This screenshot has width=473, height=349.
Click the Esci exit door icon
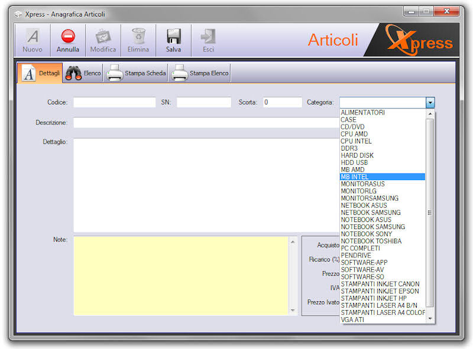pyautogui.click(x=208, y=37)
